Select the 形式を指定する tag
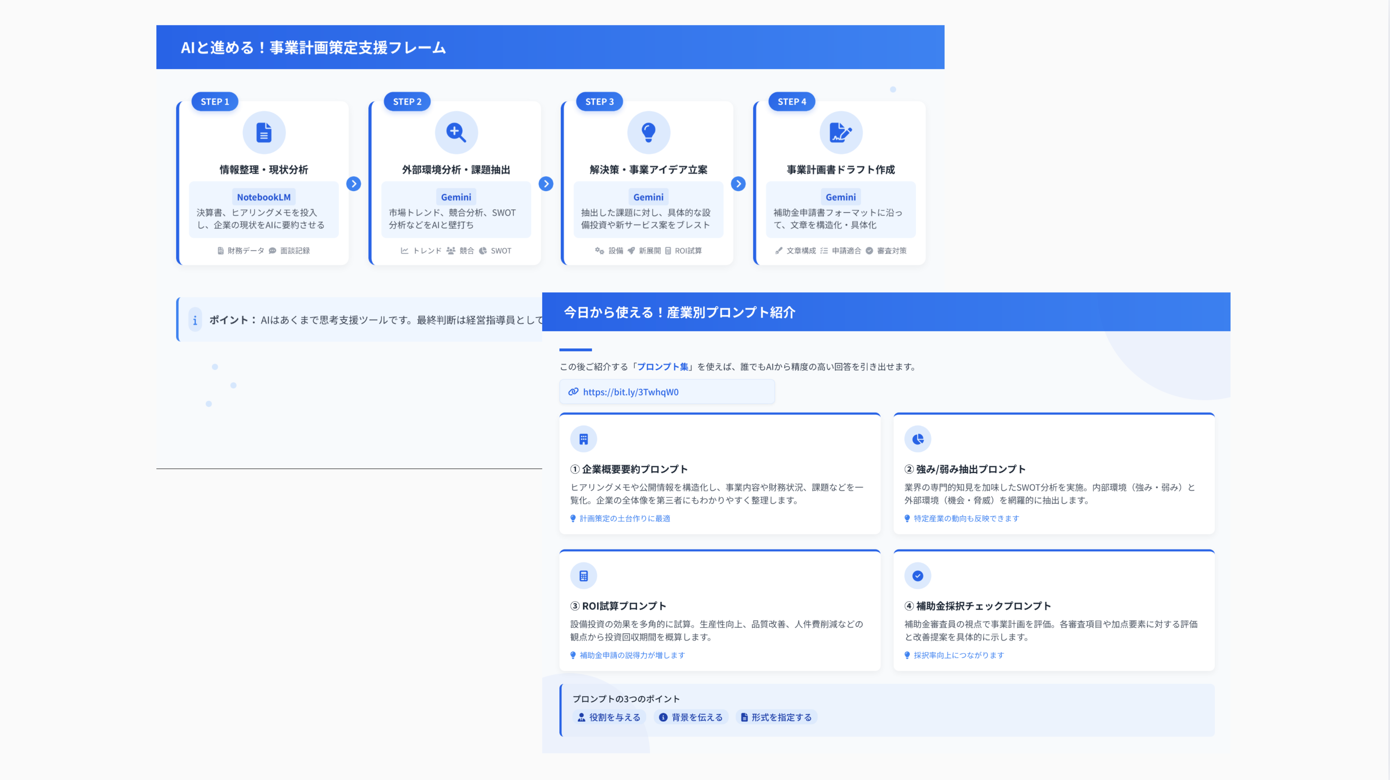Screen dimensions: 1390x780 pyautogui.click(x=776, y=717)
